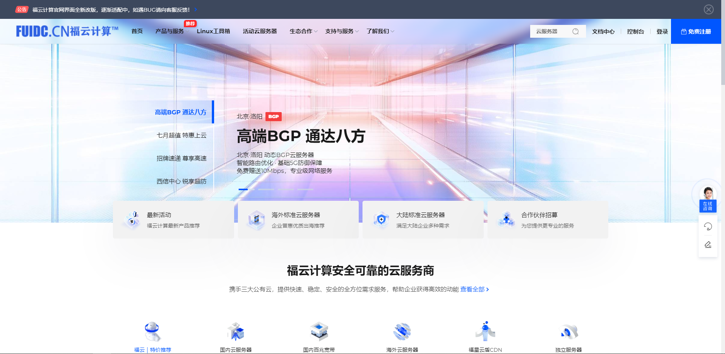Expand the 生态合作 dropdown menu

click(x=304, y=31)
